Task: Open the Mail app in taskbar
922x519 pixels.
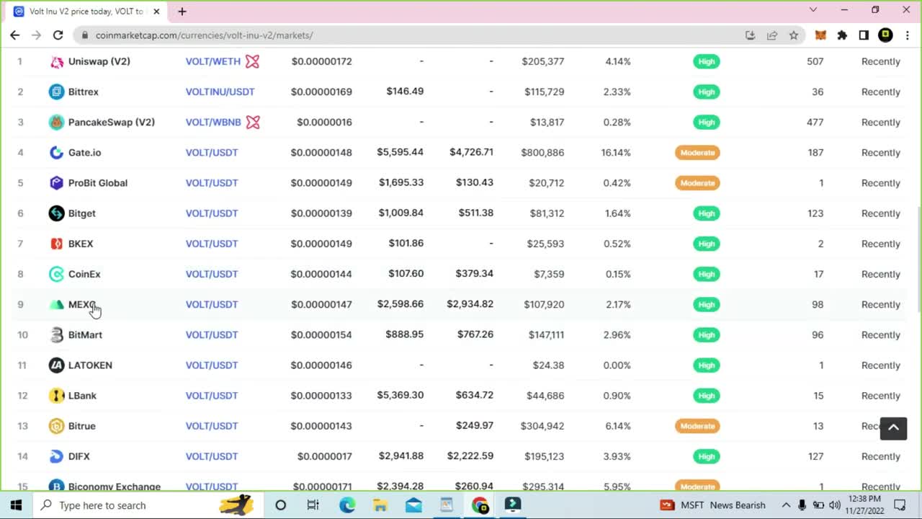Action: pos(413,505)
